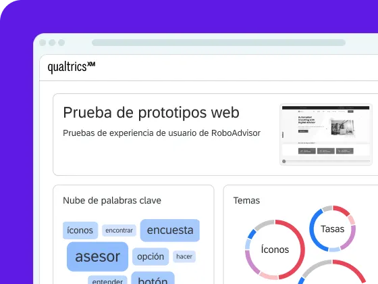The image size is (378, 284).
Task: Click the 'Temas' panel title
Action: (x=246, y=200)
